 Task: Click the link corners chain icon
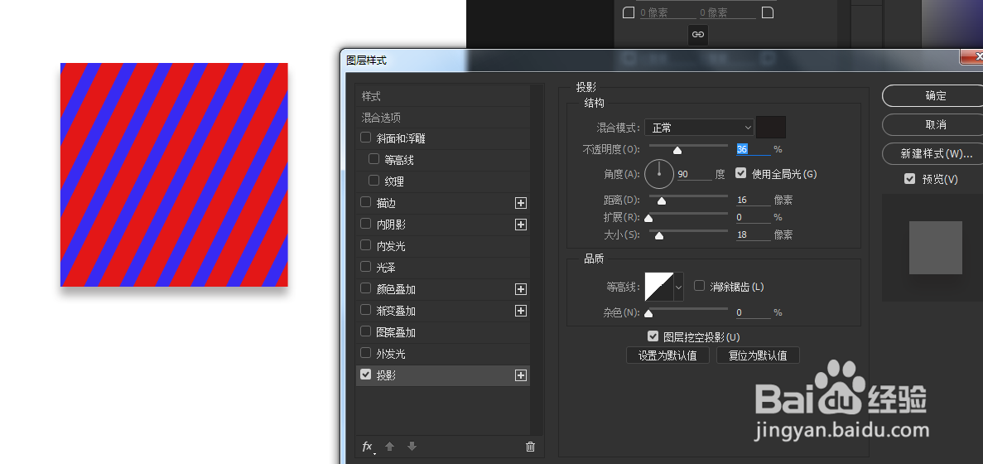coord(698,35)
